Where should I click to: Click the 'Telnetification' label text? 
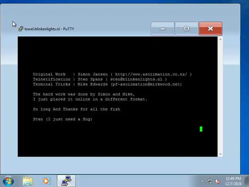coord(52,79)
